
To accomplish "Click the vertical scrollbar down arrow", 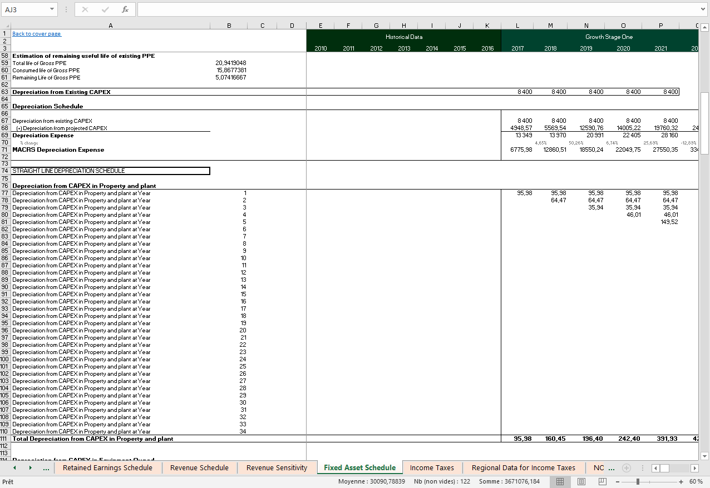I will click(x=704, y=456).
